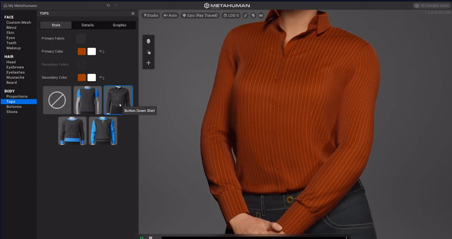Reset the Secondary Color with the revert arrow

[x=102, y=78]
